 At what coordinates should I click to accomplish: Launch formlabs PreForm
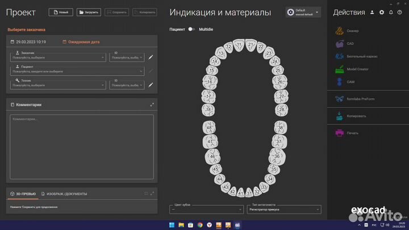(x=354, y=99)
